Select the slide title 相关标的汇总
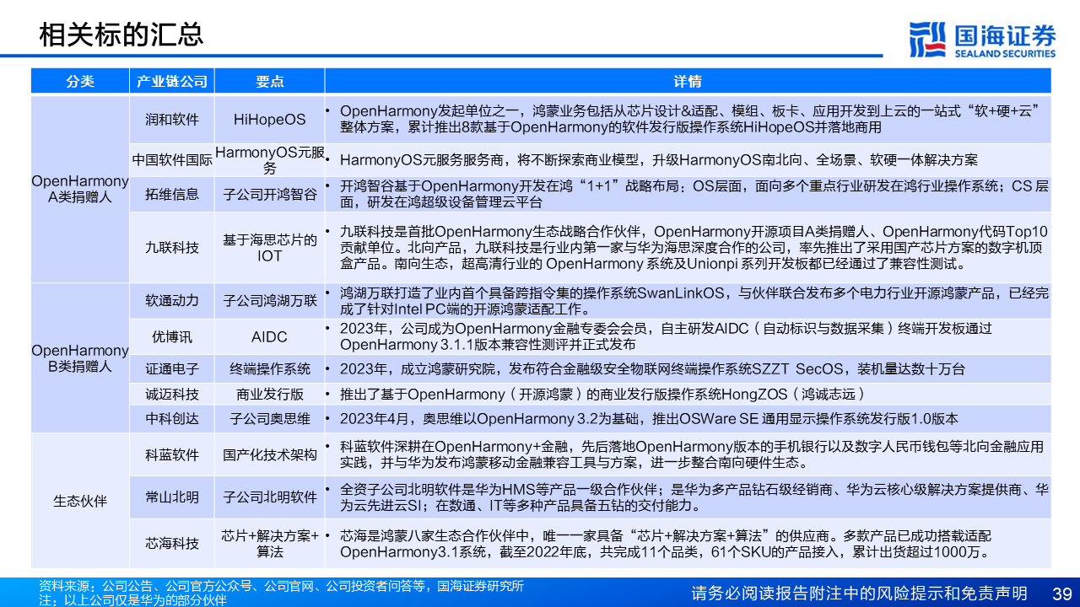The height and width of the screenshot is (607, 1080). point(121,35)
